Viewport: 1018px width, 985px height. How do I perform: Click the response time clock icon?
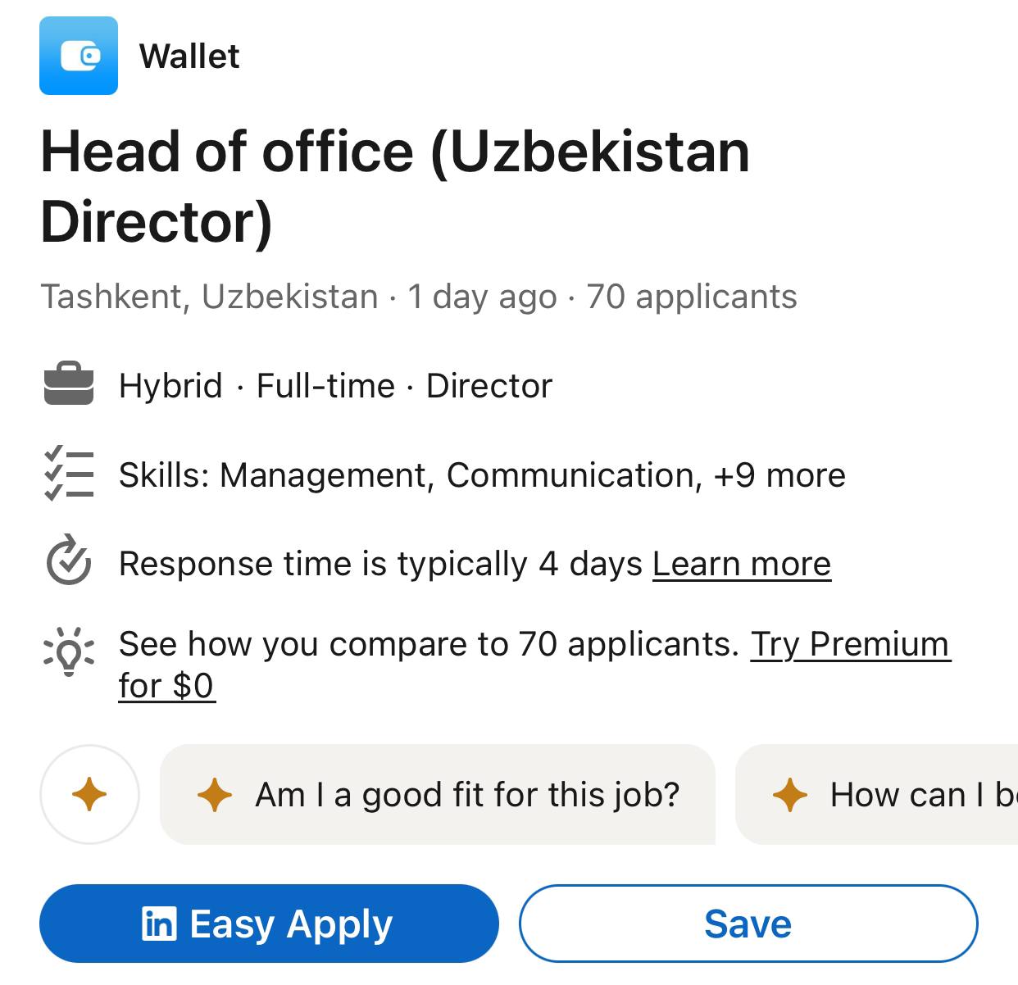tap(69, 563)
